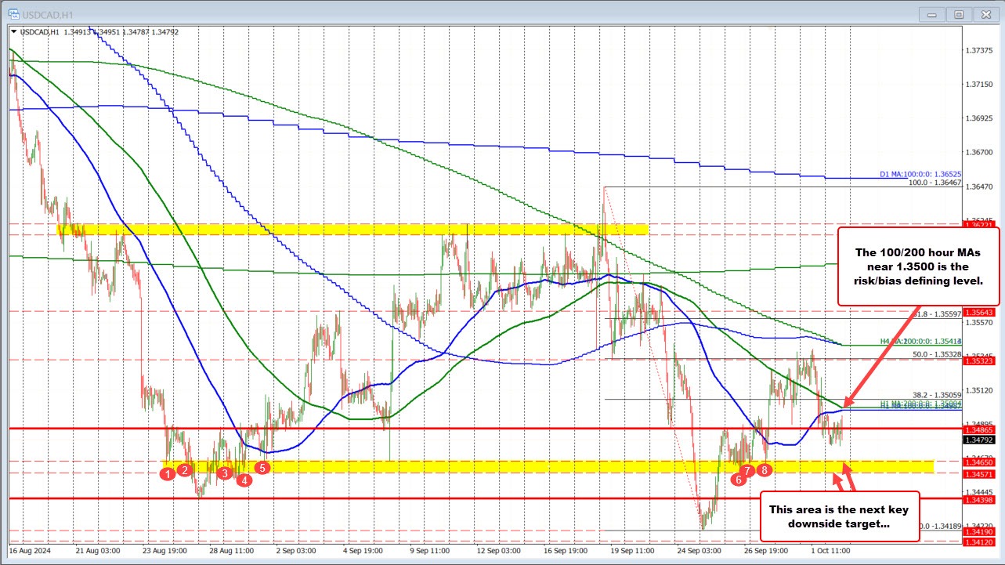Select numbered marker 1 near 23 Aug
Screen dimensions: 1005x565
point(168,474)
